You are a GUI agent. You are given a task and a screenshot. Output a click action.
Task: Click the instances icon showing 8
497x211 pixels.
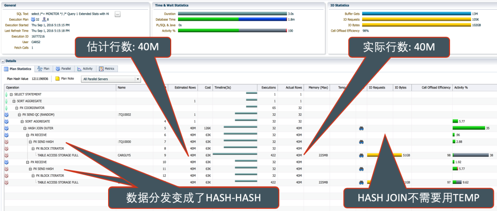(x=44, y=20)
